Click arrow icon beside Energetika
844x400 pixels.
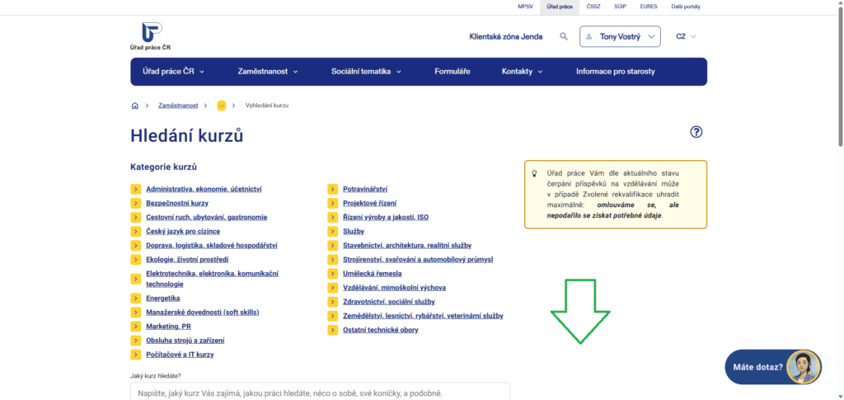point(136,298)
